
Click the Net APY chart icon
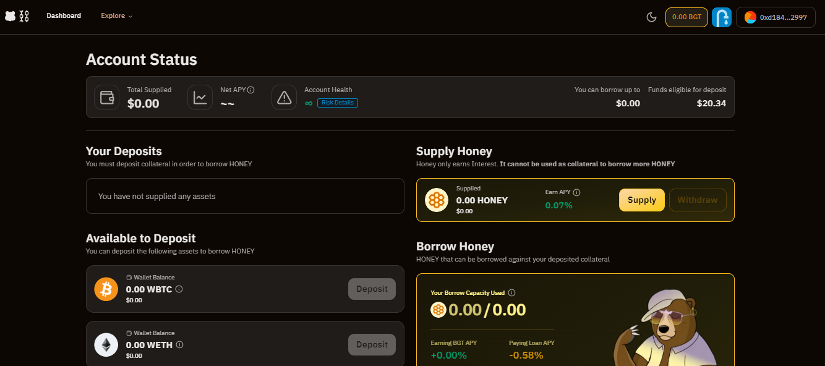(x=200, y=97)
